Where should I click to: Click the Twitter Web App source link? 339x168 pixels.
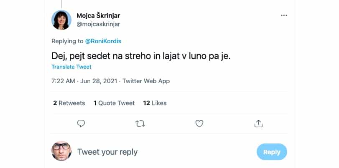tap(146, 81)
